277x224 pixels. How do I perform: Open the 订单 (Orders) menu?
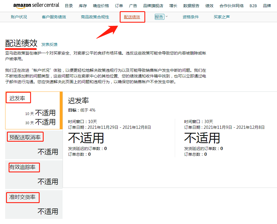point(119,5)
